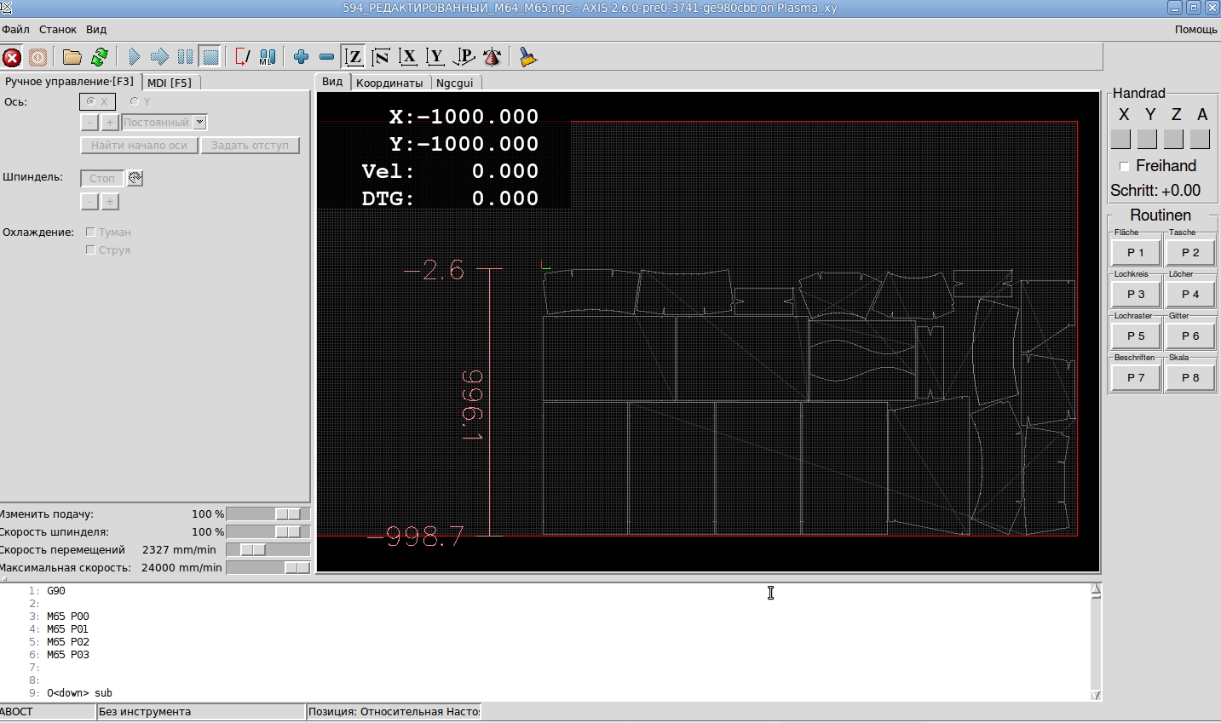This screenshot has width=1221, height=723.
Task: Enable the Freihand checkbox
Action: pos(1124,167)
